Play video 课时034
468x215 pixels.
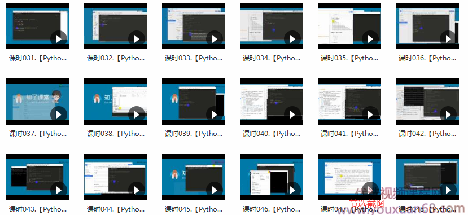tap(292, 39)
